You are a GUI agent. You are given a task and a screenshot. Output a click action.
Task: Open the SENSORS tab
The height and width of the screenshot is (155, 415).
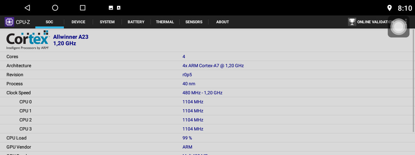tap(194, 22)
